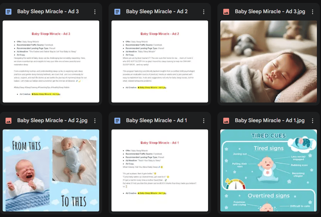Open more actions for Ad 3.jpg

coord(313,12)
